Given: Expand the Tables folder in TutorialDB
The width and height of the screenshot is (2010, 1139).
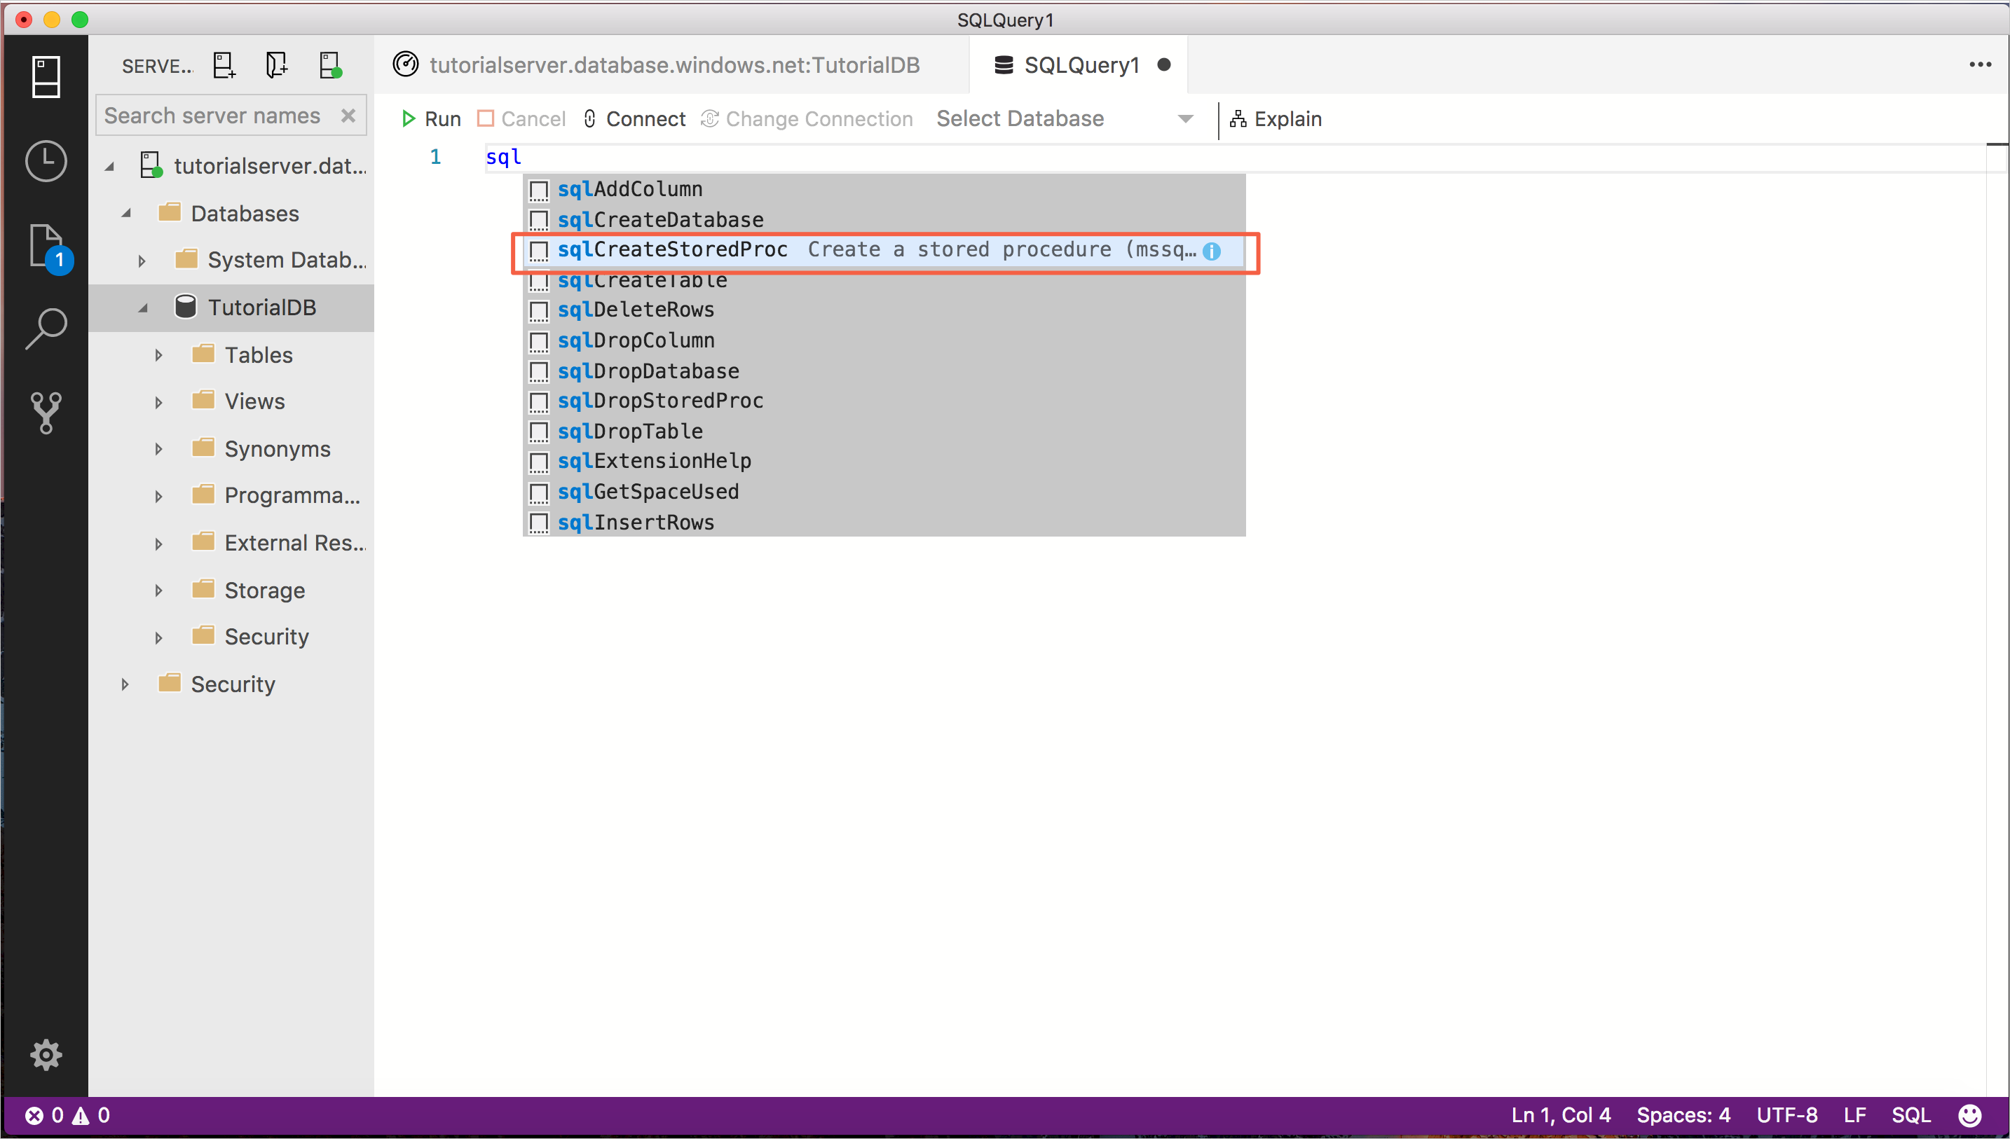Looking at the screenshot, I should click(x=158, y=354).
